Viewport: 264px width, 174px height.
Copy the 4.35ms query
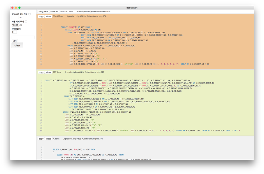41,139
